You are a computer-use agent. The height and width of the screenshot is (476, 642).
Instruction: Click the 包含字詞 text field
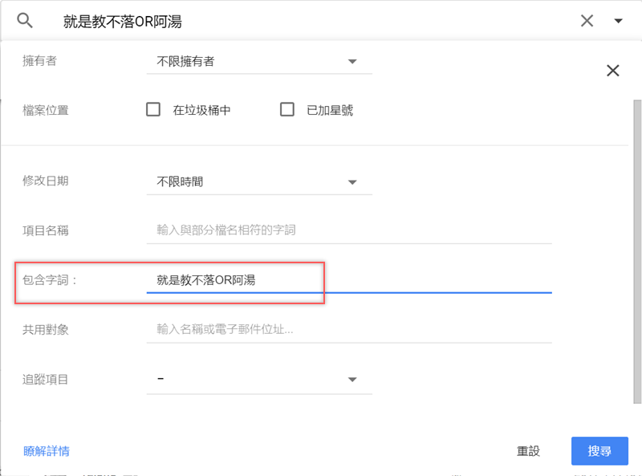pyautogui.click(x=349, y=280)
